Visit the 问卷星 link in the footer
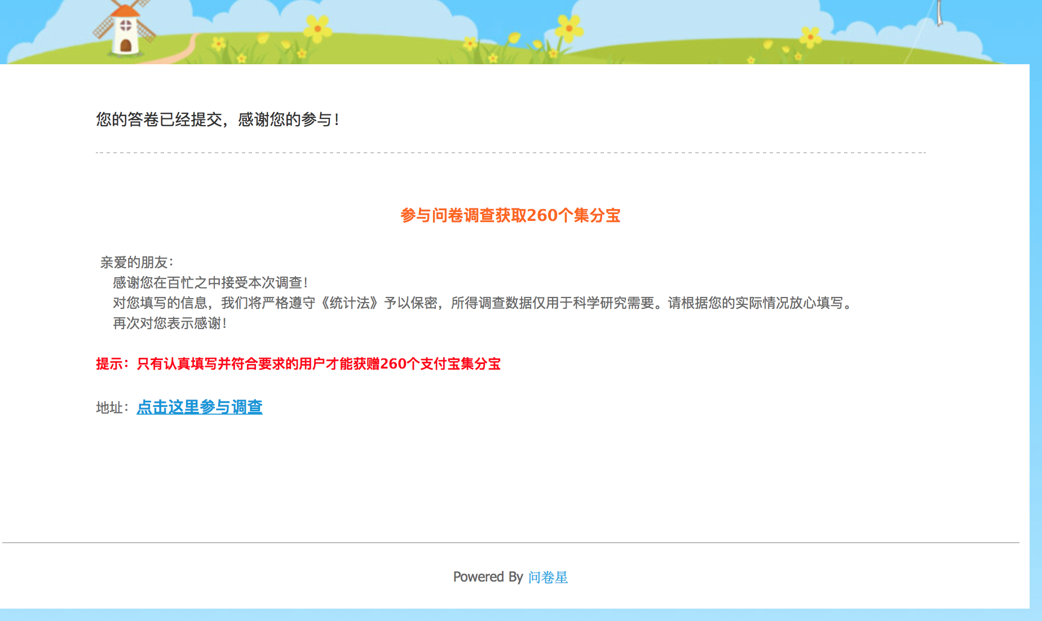Image resolution: width=1042 pixels, height=621 pixels. (548, 577)
